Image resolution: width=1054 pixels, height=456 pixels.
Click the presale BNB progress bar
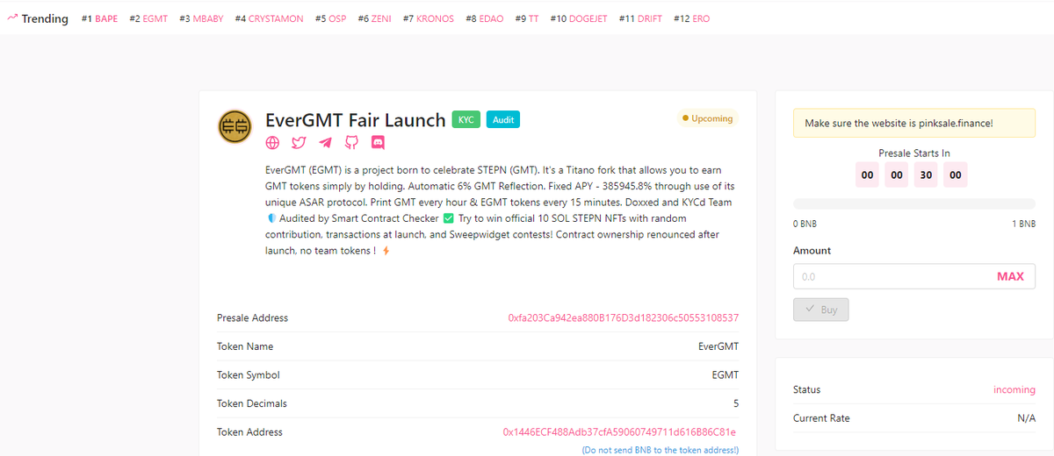click(913, 204)
